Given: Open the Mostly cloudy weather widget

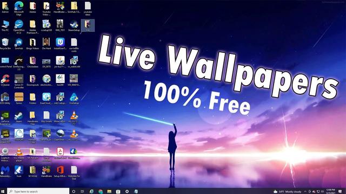Looking at the screenshot, I should pos(287,192).
